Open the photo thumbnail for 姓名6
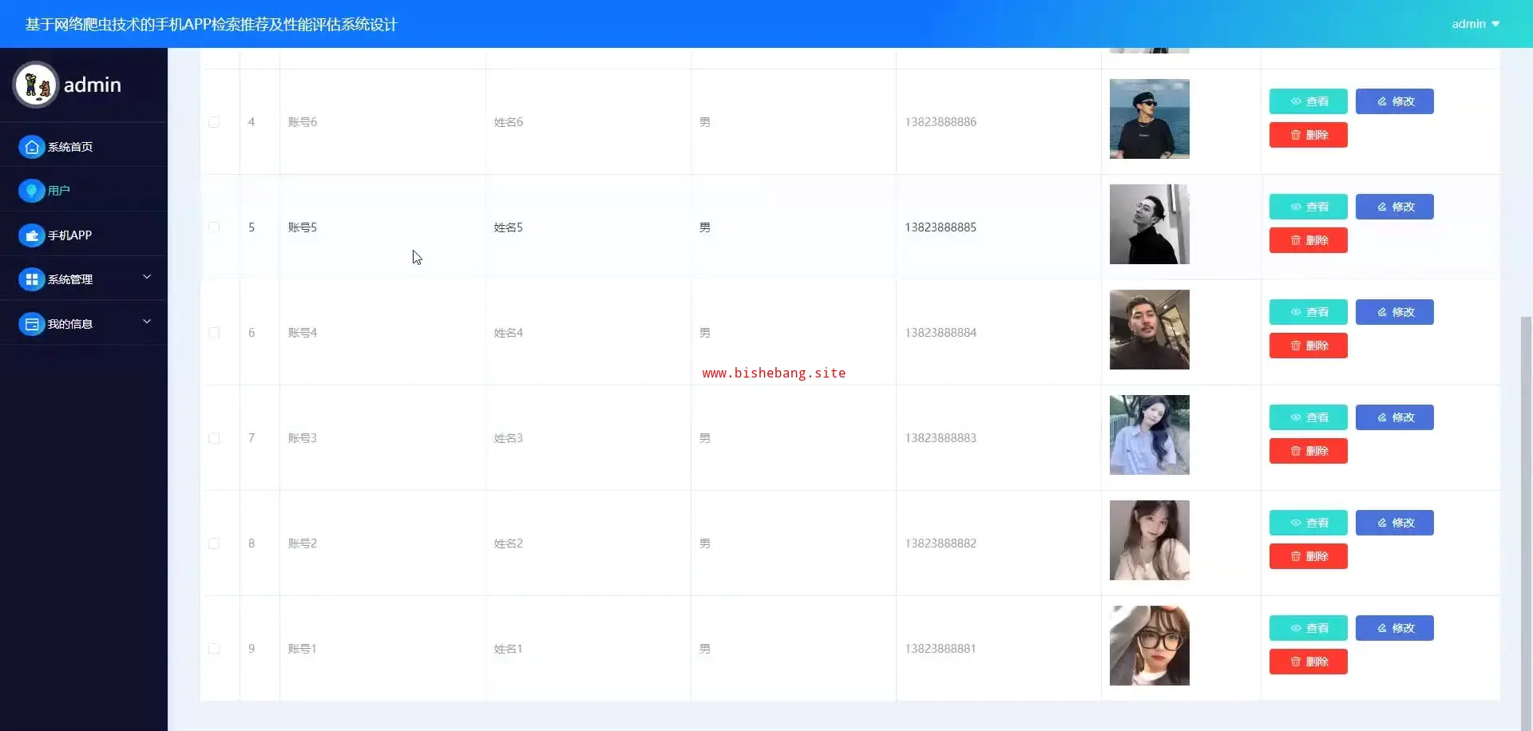The image size is (1533, 731). (1150, 119)
